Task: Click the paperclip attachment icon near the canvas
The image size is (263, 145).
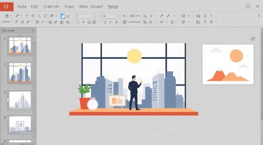Action: pyautogui.click(x=253, y=39)
